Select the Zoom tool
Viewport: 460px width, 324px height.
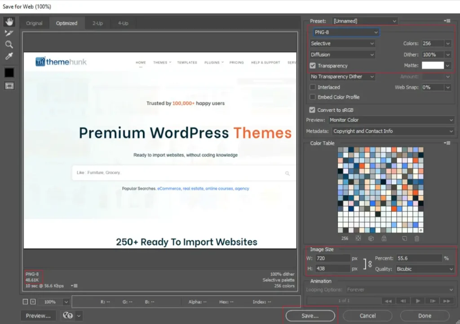tap(9, 44)
